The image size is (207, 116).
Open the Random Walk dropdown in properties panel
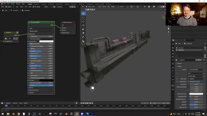click(195, 76)
